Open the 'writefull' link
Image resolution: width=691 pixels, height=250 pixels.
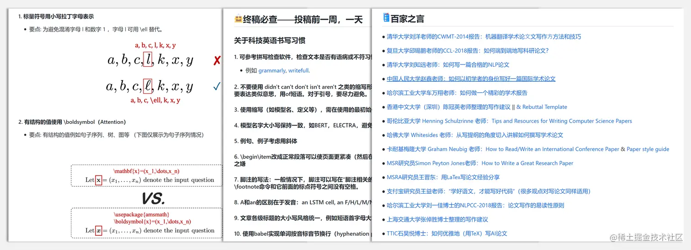(x=298, y=71)
